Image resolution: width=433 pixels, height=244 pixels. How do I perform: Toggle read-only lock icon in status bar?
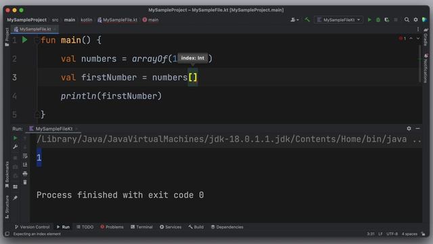[x=424, y=234]
